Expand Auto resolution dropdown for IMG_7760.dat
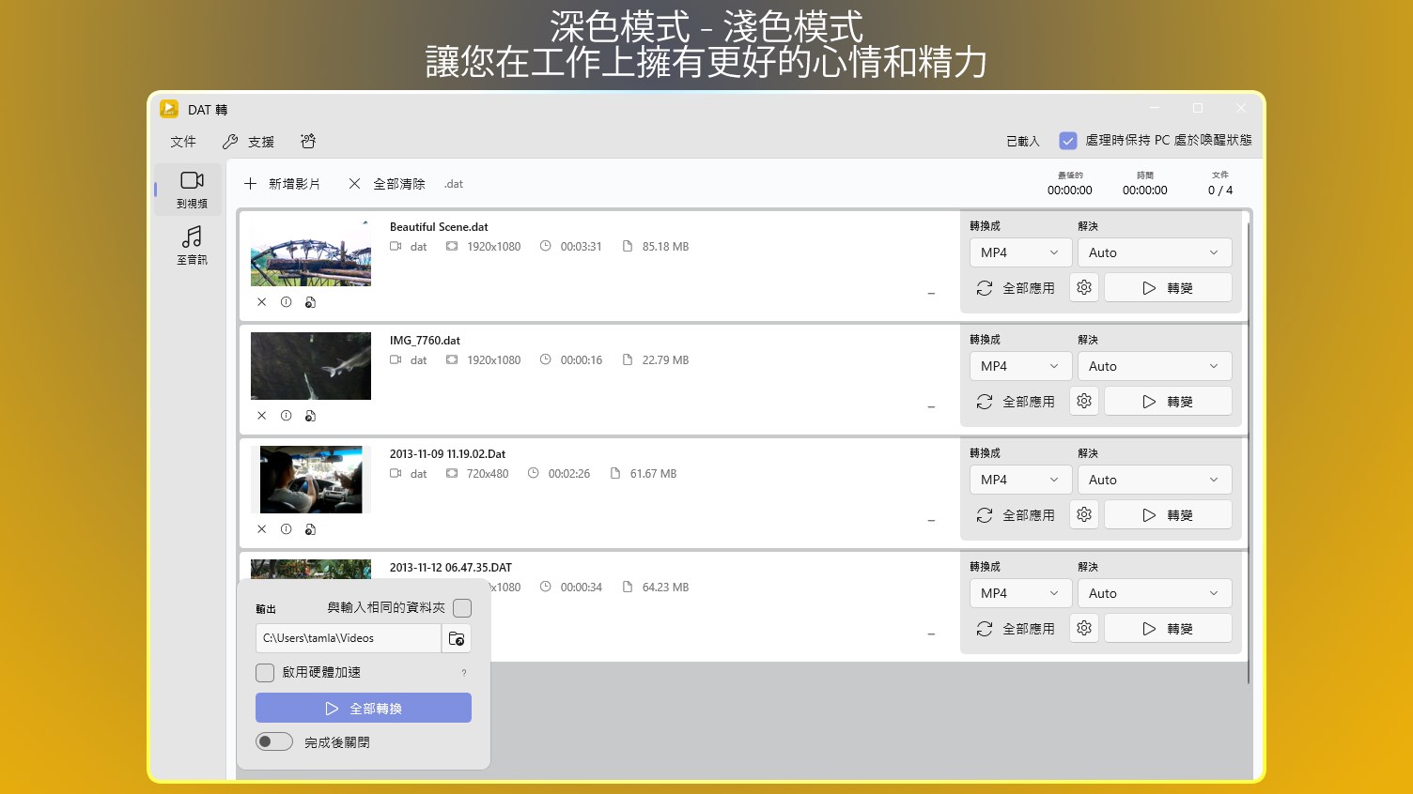 point(1155,366)
